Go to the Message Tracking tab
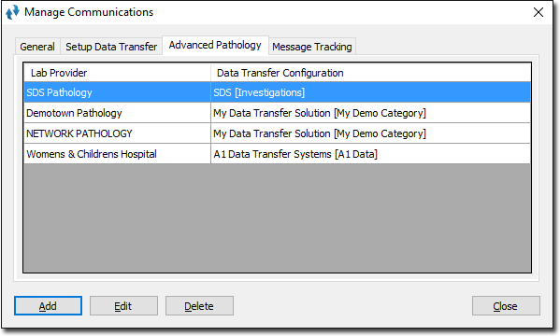This screenshot has height=336, width=560. click(x=311, y=47)
